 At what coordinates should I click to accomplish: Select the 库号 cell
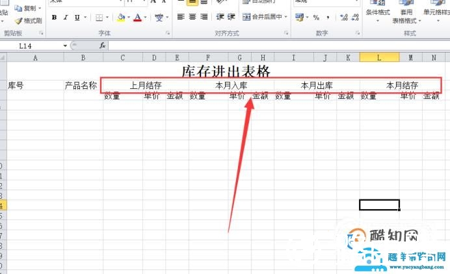[35, 85]
